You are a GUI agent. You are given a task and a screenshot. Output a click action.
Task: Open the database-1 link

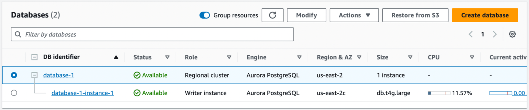click(x=58, y=75)
